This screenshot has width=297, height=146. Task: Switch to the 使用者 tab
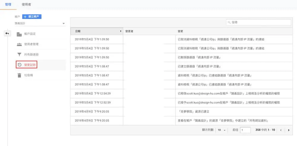(x=26, y=4)
